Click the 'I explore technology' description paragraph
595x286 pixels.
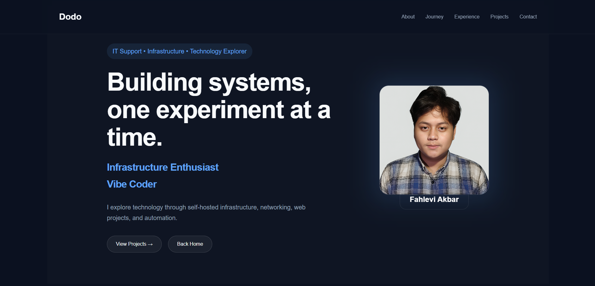[206, 213]
